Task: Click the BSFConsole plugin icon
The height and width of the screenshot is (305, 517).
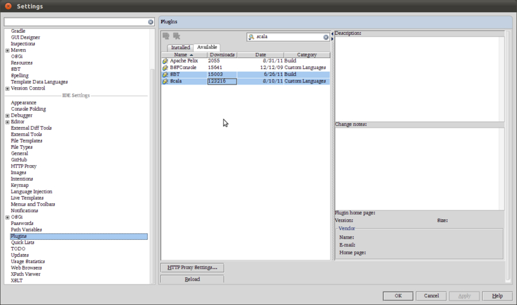Action: pyautogui.click(x=165, y=68)
